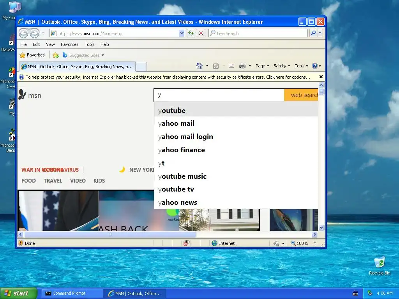Open the Favorites star button
Image resolution: width=399 pixels, height=299 pixels.
point(32,55)
